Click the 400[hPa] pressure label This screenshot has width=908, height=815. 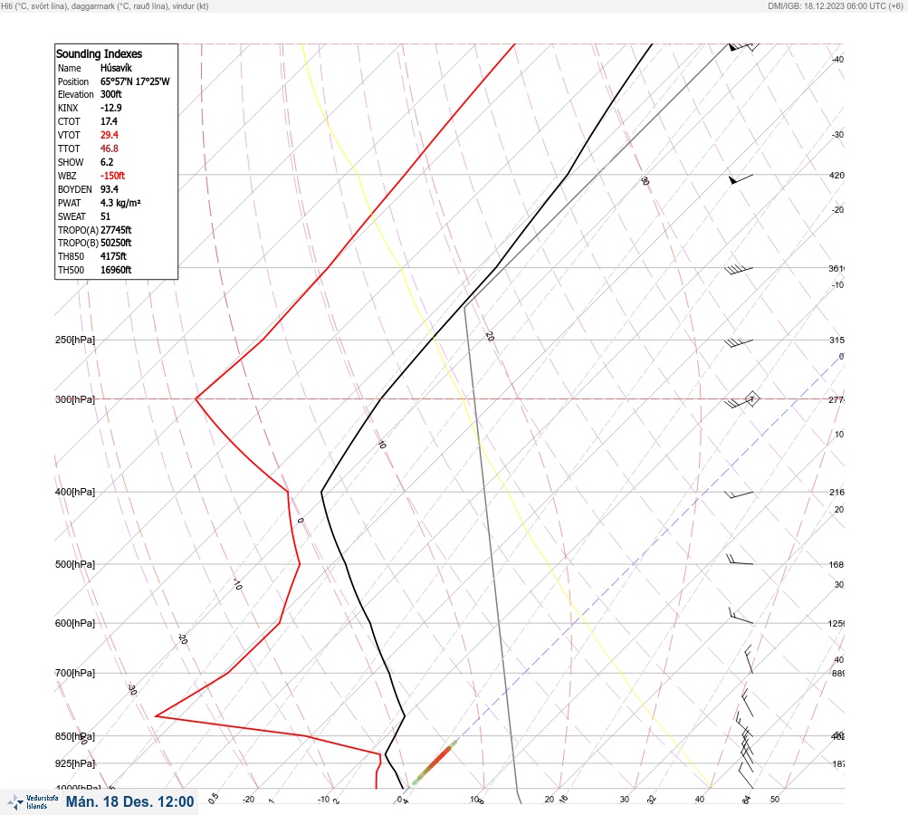[75, 492]
